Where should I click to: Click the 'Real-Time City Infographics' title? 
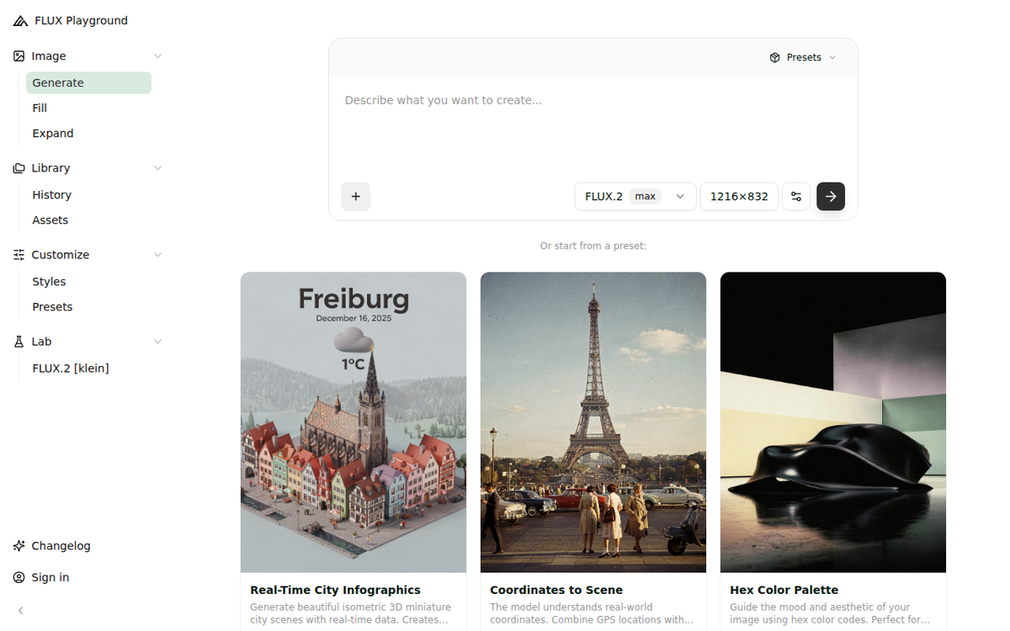335,590
